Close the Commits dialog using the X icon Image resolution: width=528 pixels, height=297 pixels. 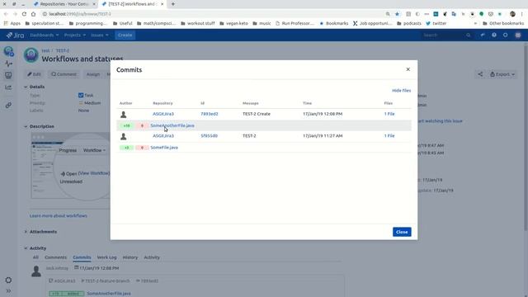(x=408, y=69)
